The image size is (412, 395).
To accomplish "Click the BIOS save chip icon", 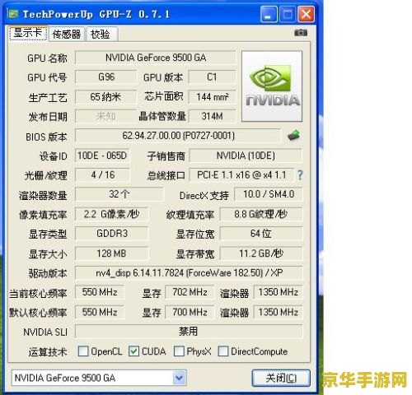I will (293, 135).
